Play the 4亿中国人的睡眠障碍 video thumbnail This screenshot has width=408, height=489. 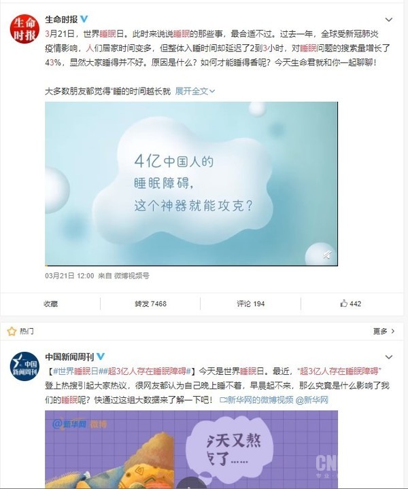click(x=191, y=183)
